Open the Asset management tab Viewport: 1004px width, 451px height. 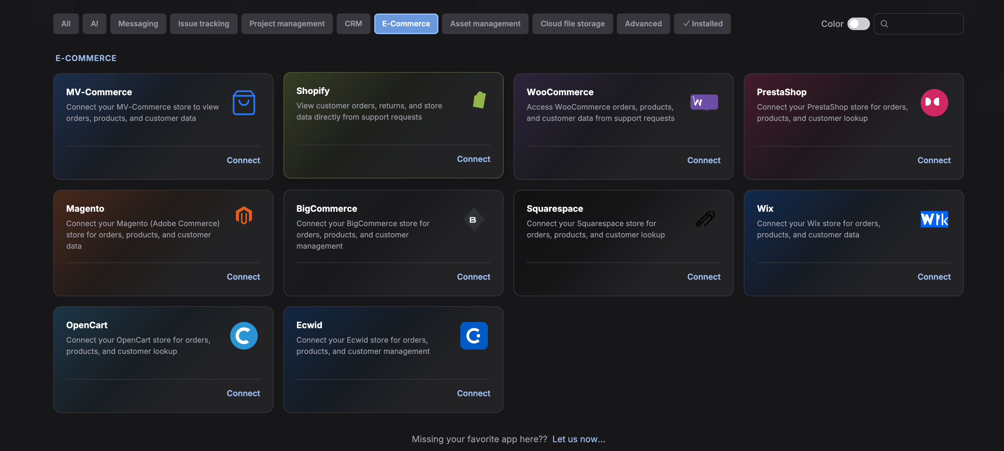click(x=485, y=24)
